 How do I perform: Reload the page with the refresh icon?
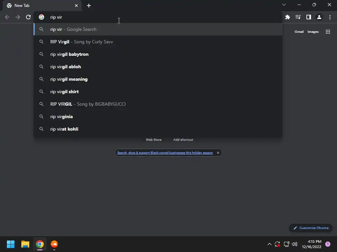point(28,17)
